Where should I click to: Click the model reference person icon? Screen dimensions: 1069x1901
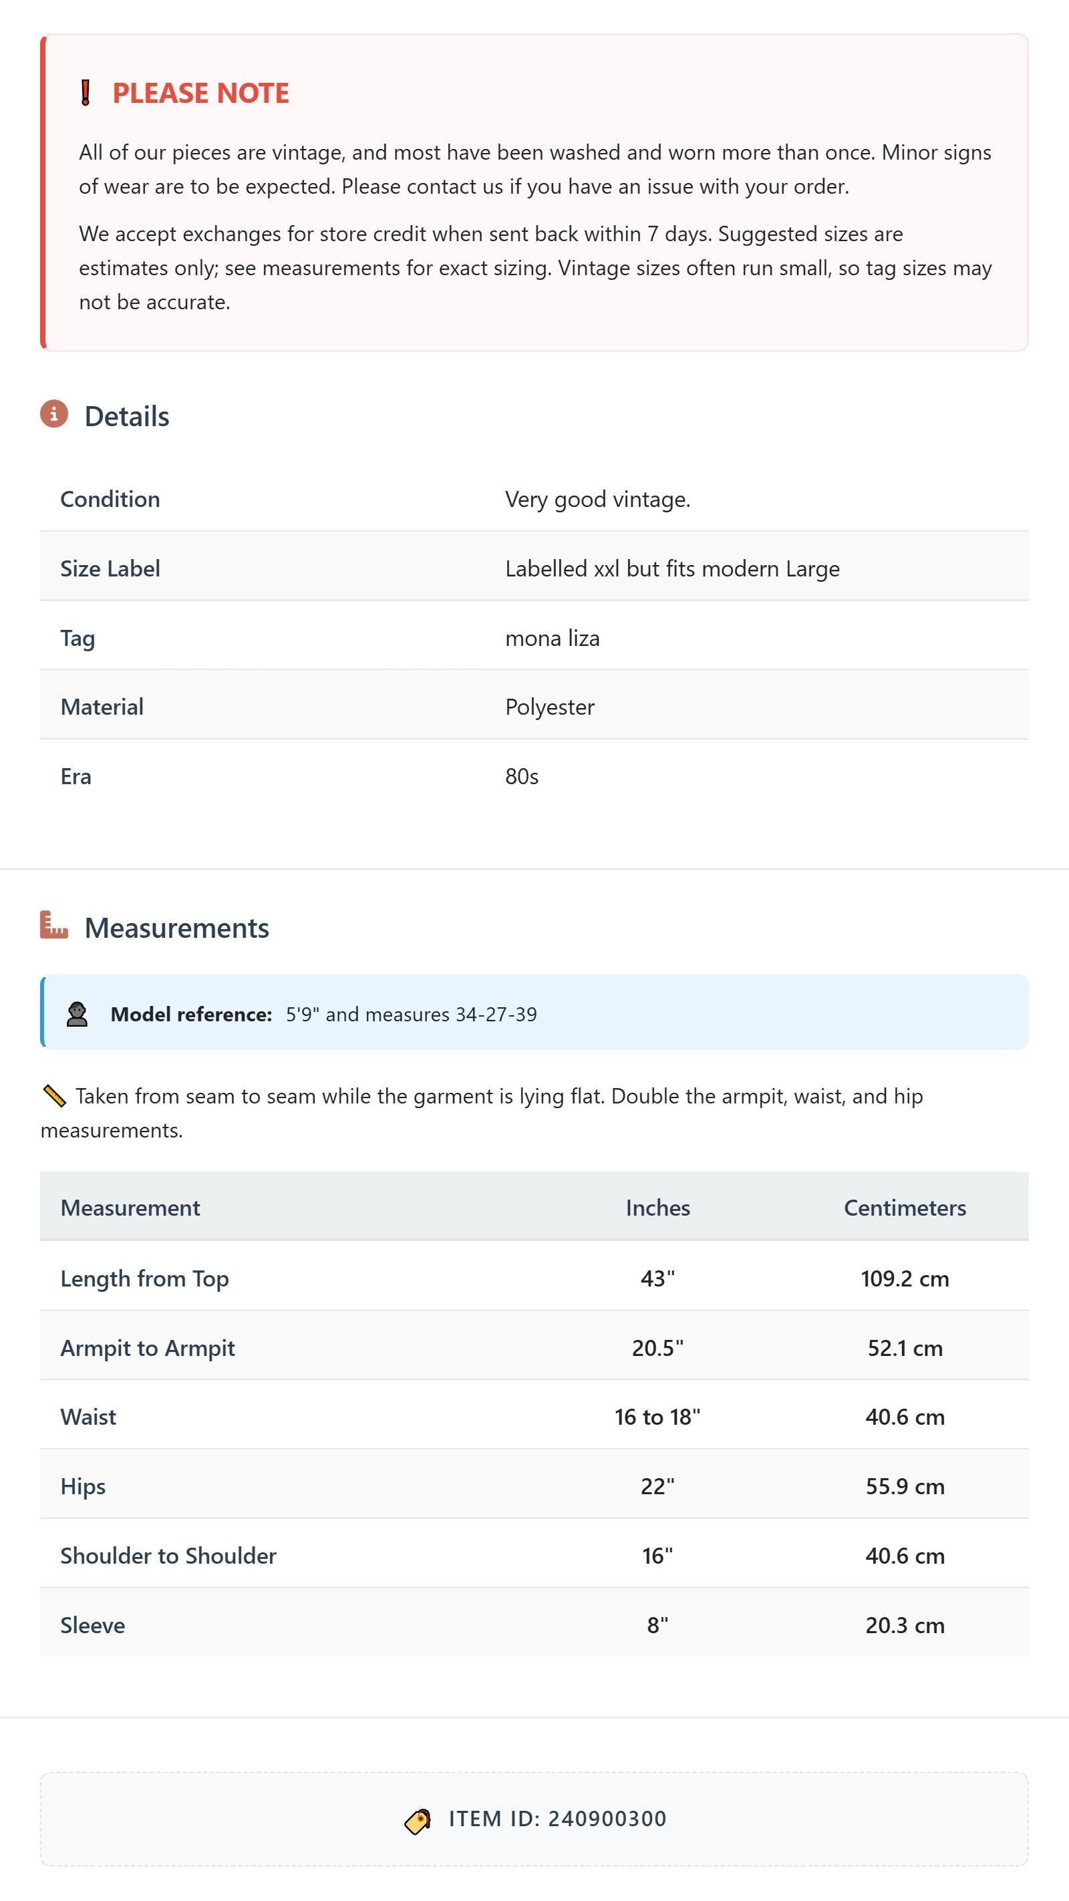point(77,1014)
